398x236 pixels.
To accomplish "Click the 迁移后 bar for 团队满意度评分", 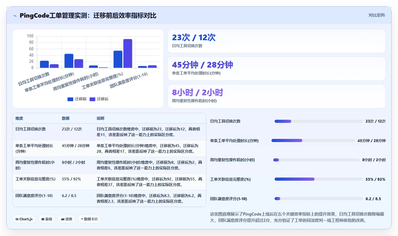I will pos(152,67).
